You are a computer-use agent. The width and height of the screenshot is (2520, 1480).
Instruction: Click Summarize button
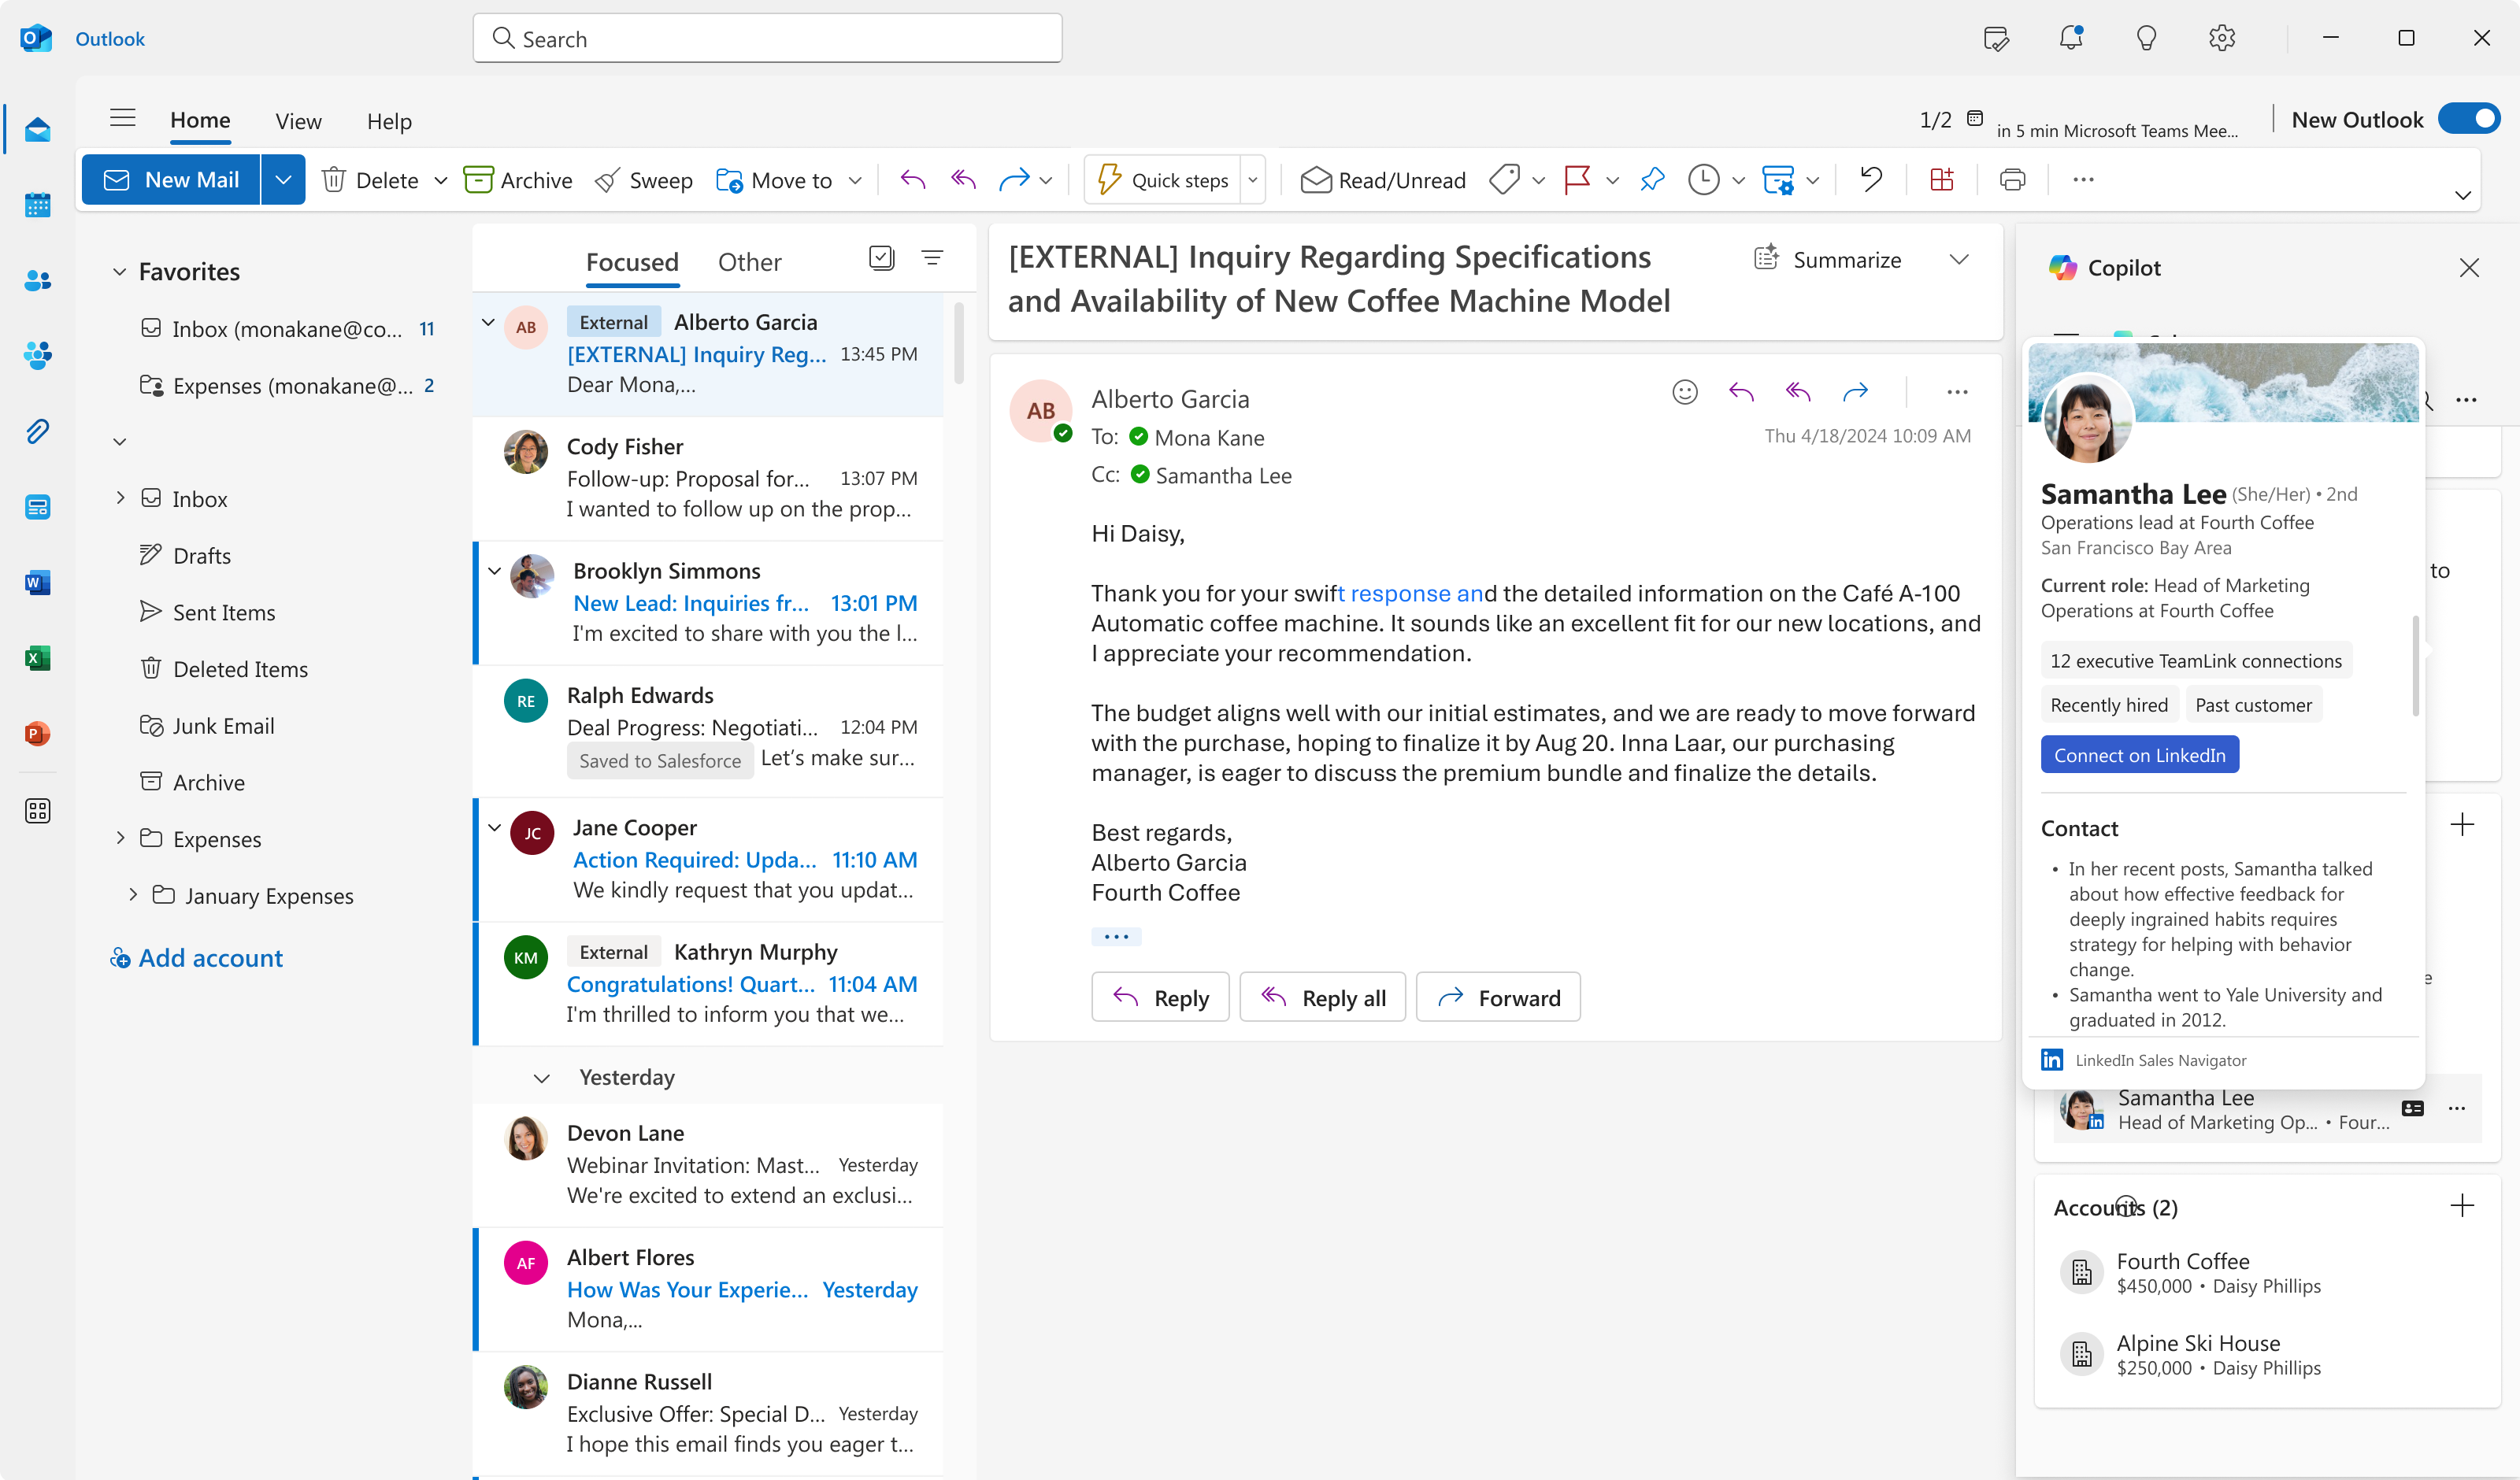[x=1828, y=260]
